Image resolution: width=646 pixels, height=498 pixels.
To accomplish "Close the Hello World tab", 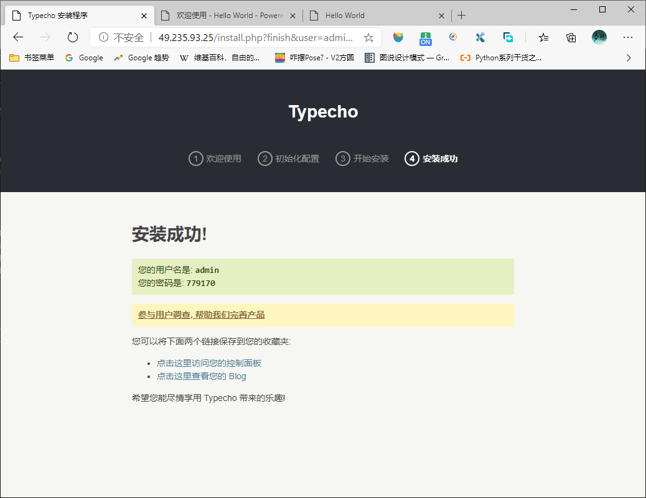I will (441, 16).
